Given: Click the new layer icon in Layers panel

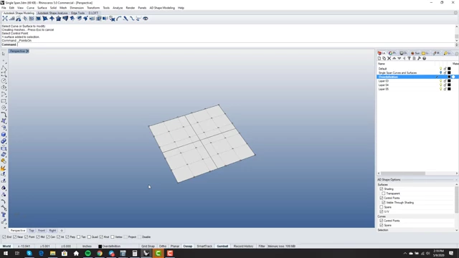Looking at the screenshot, I should pyautogui.click(x=379, y=59).
